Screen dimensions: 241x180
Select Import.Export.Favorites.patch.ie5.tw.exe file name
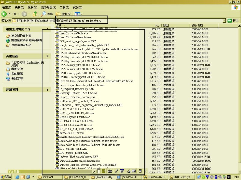coord(82,85)
